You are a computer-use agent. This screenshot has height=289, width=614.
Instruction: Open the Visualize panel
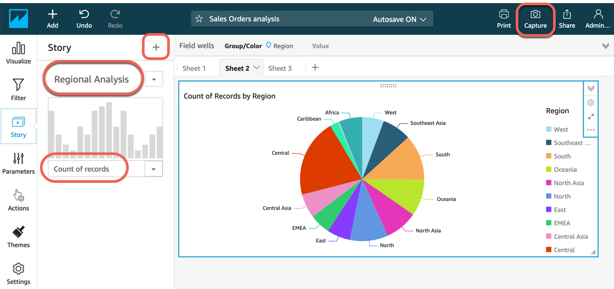pyautogui.click(x=18, y=53)
